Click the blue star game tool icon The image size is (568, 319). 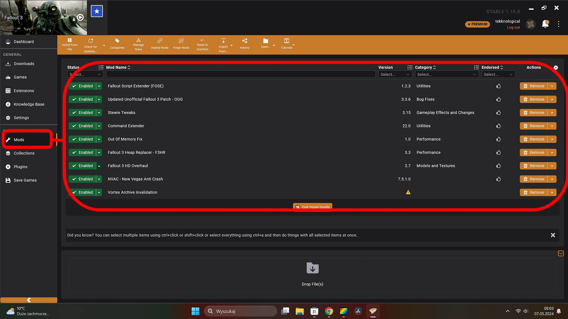point(97,11)
